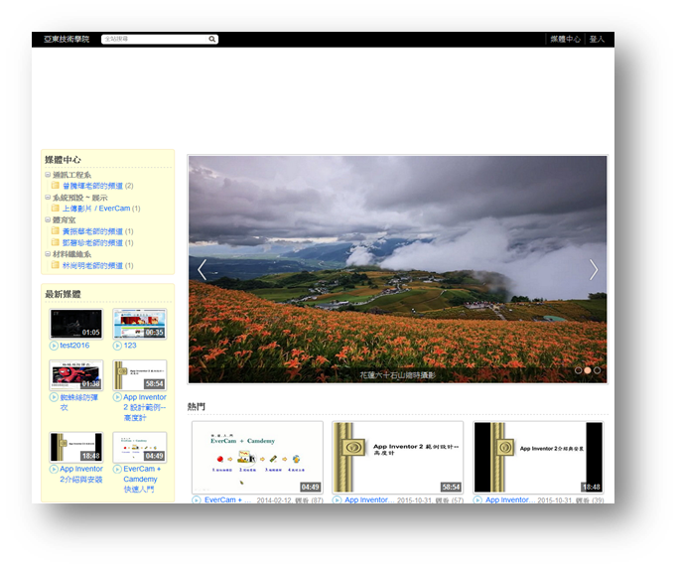
Task: Click 亞東技術學院 site title
Action: pos(67,39)
